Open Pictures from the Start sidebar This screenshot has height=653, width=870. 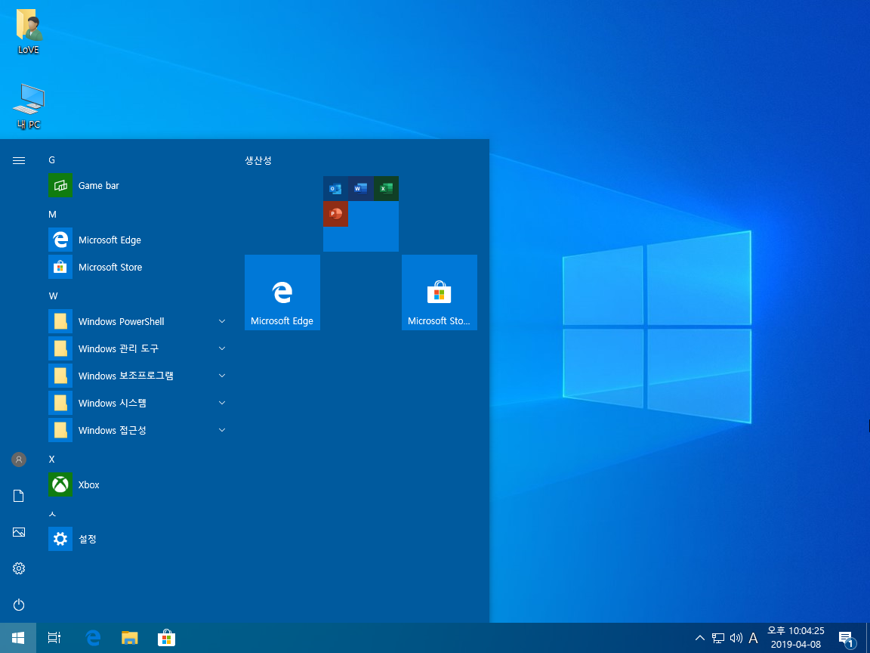19,532
